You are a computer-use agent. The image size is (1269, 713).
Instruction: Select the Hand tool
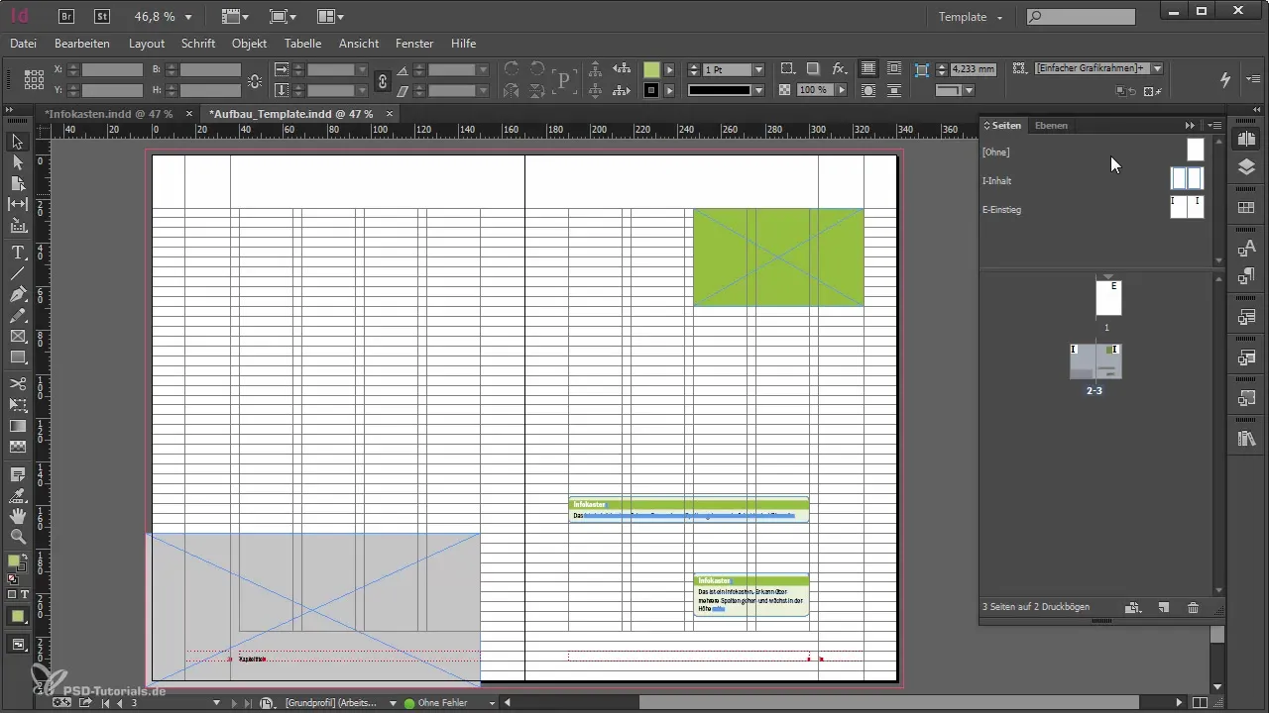coord(18,516)
